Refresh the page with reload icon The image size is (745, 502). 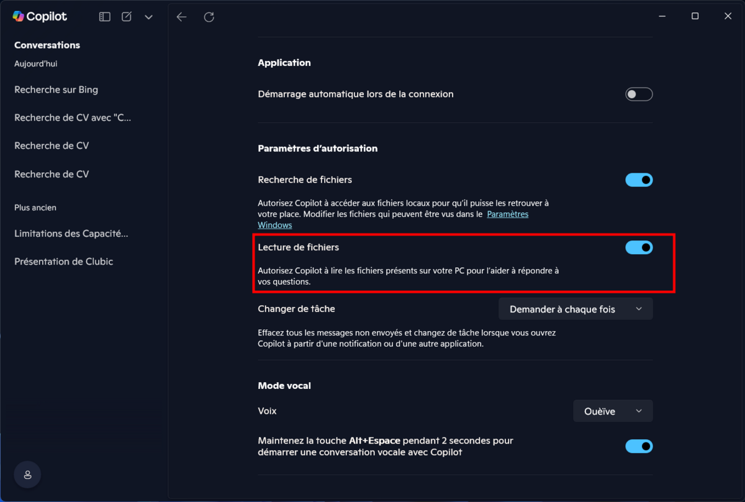(x=209, y=17)
